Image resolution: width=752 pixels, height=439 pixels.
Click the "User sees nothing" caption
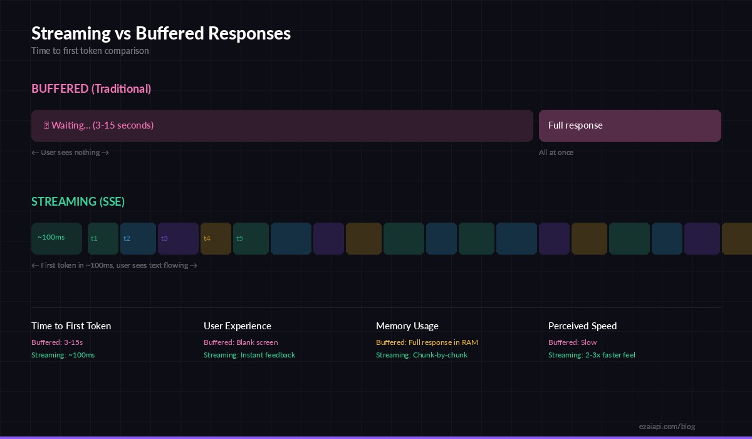point(70,152)
